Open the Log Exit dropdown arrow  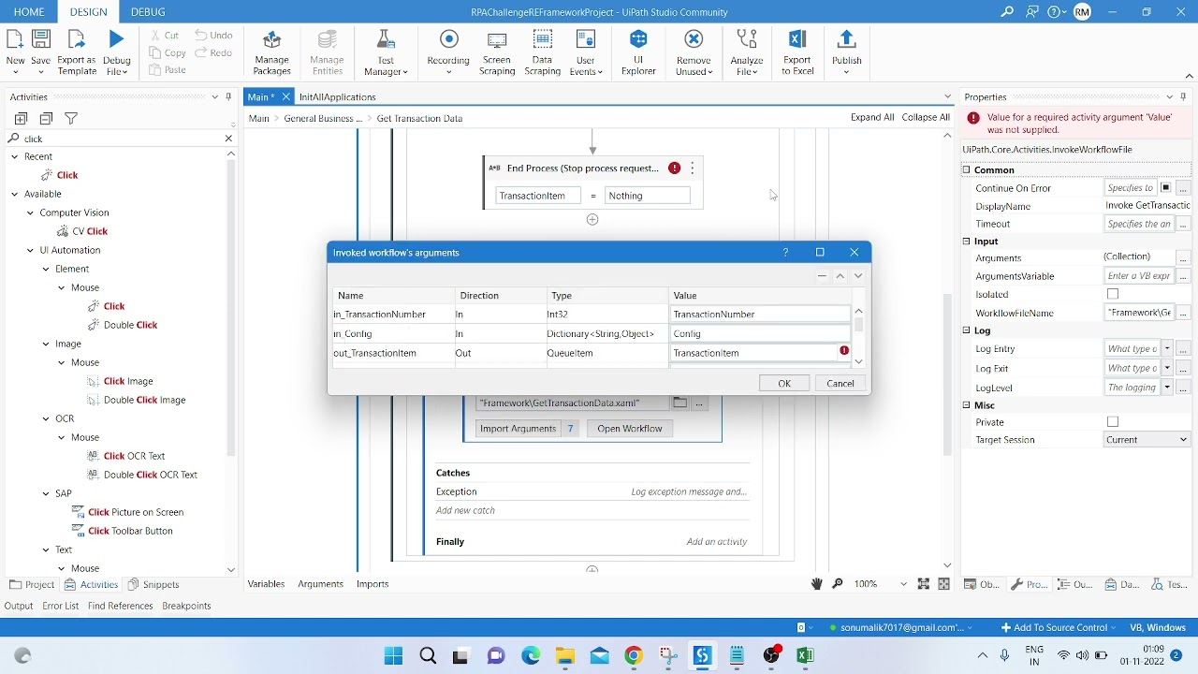[x=1167, y=369]
